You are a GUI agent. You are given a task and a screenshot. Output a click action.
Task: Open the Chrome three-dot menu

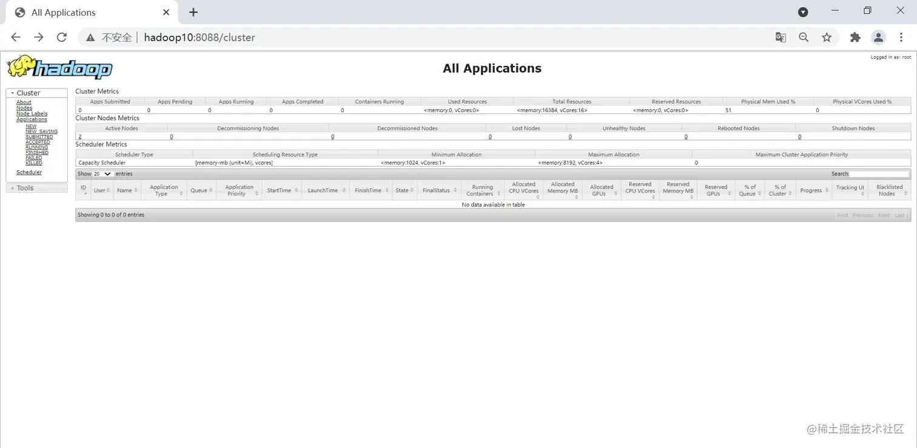pos(901,38)
